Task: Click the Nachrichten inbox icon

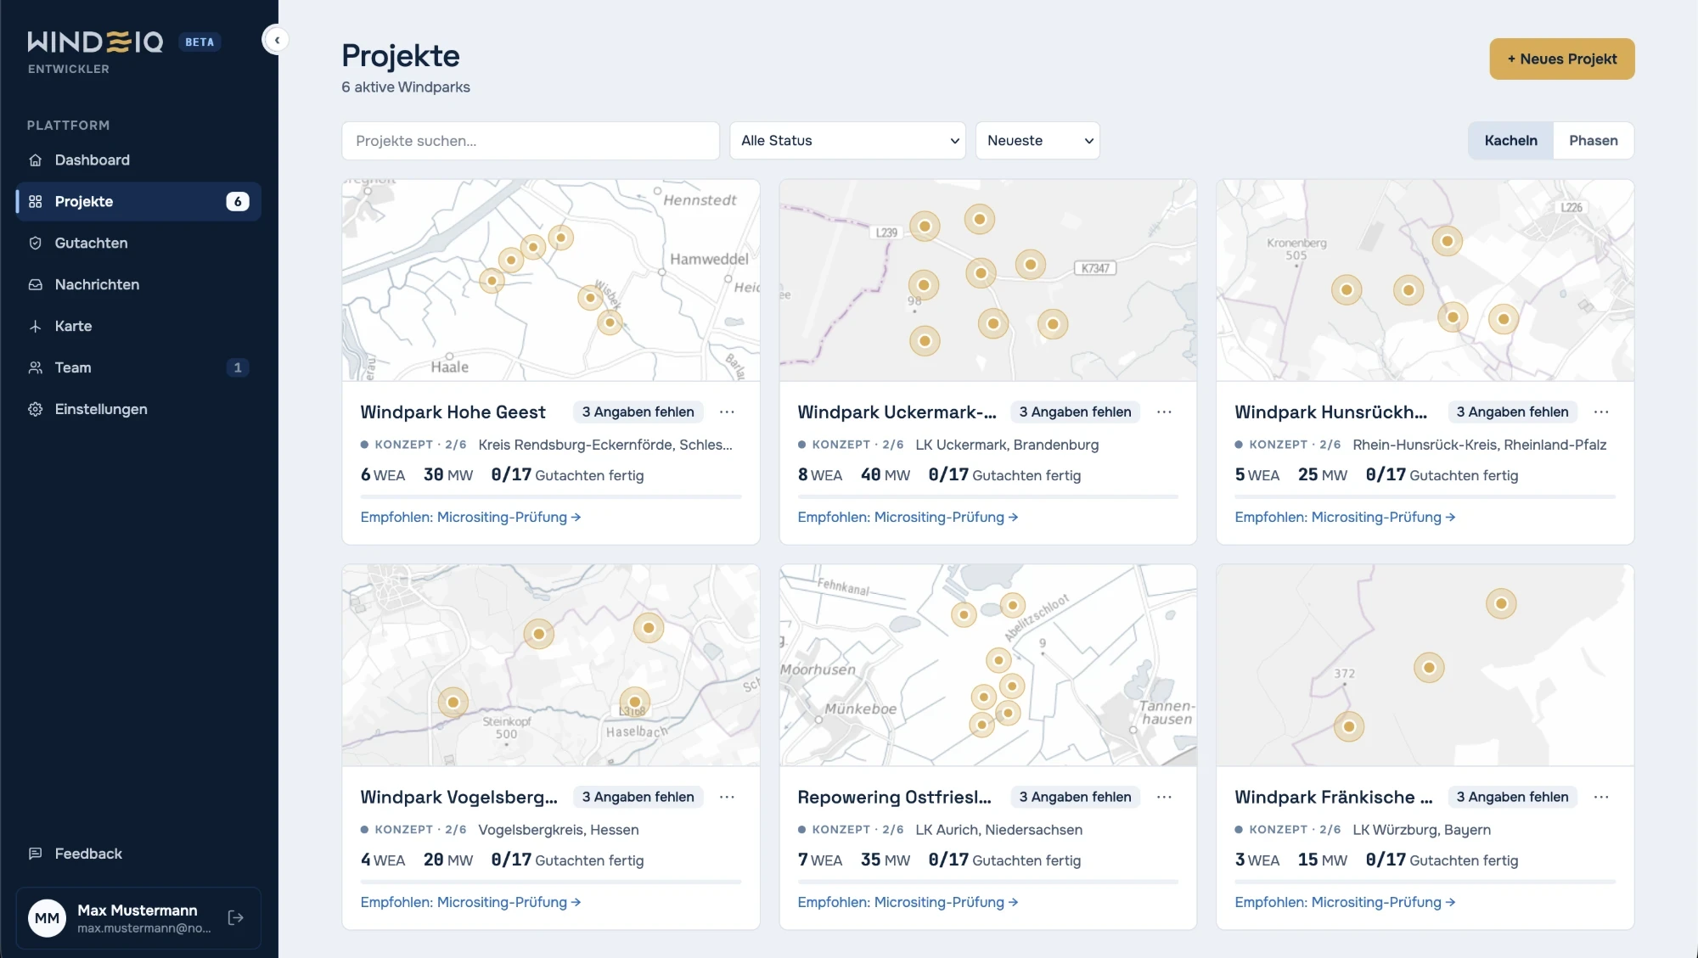Action: coord(35,285)
